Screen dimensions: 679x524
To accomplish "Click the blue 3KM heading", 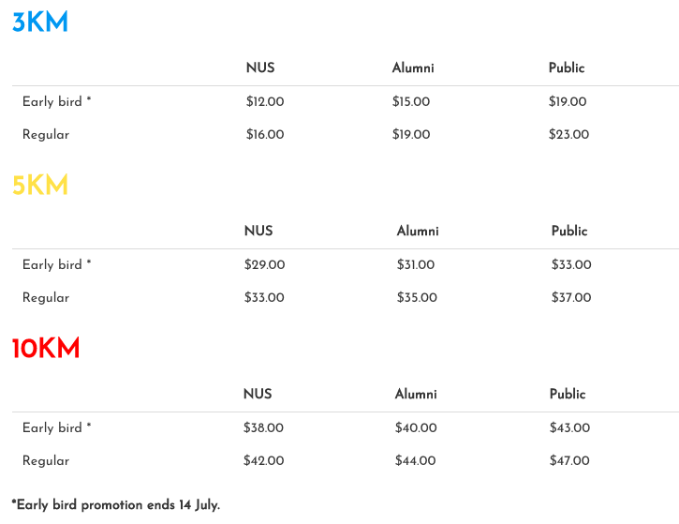I will pyautogui.click(x=40, y=22).
